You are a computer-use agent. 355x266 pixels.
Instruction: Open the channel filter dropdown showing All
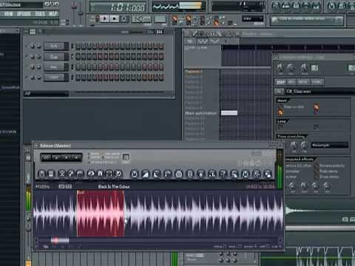46,94
